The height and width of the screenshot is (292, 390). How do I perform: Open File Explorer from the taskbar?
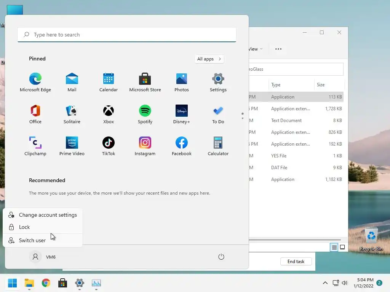point(29,283)
